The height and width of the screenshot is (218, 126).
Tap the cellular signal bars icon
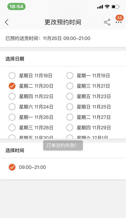(x=100, y=7)
